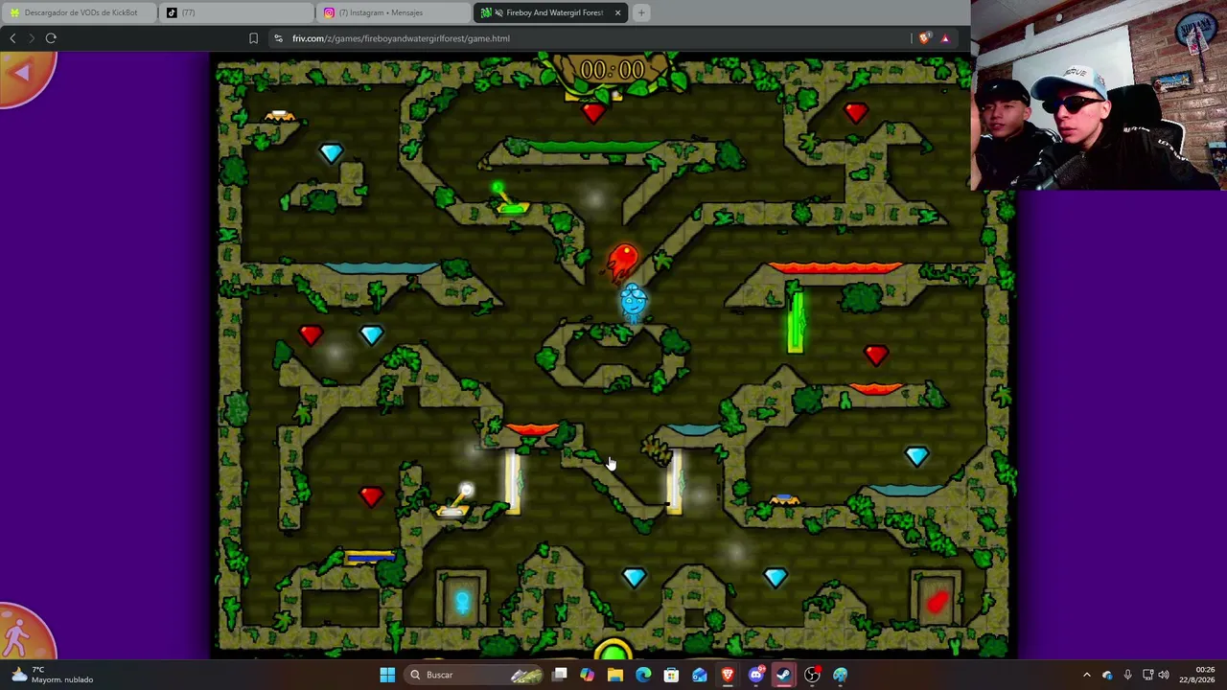Click the orange back arrow in the page corner
The width and height of the screenshot is (1227, 690).
pyautogui.click(x=24, y=74)
